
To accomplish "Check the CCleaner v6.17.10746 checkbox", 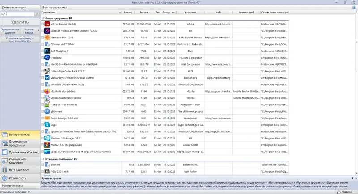I will pyautogui.click(x=43, y=44).
